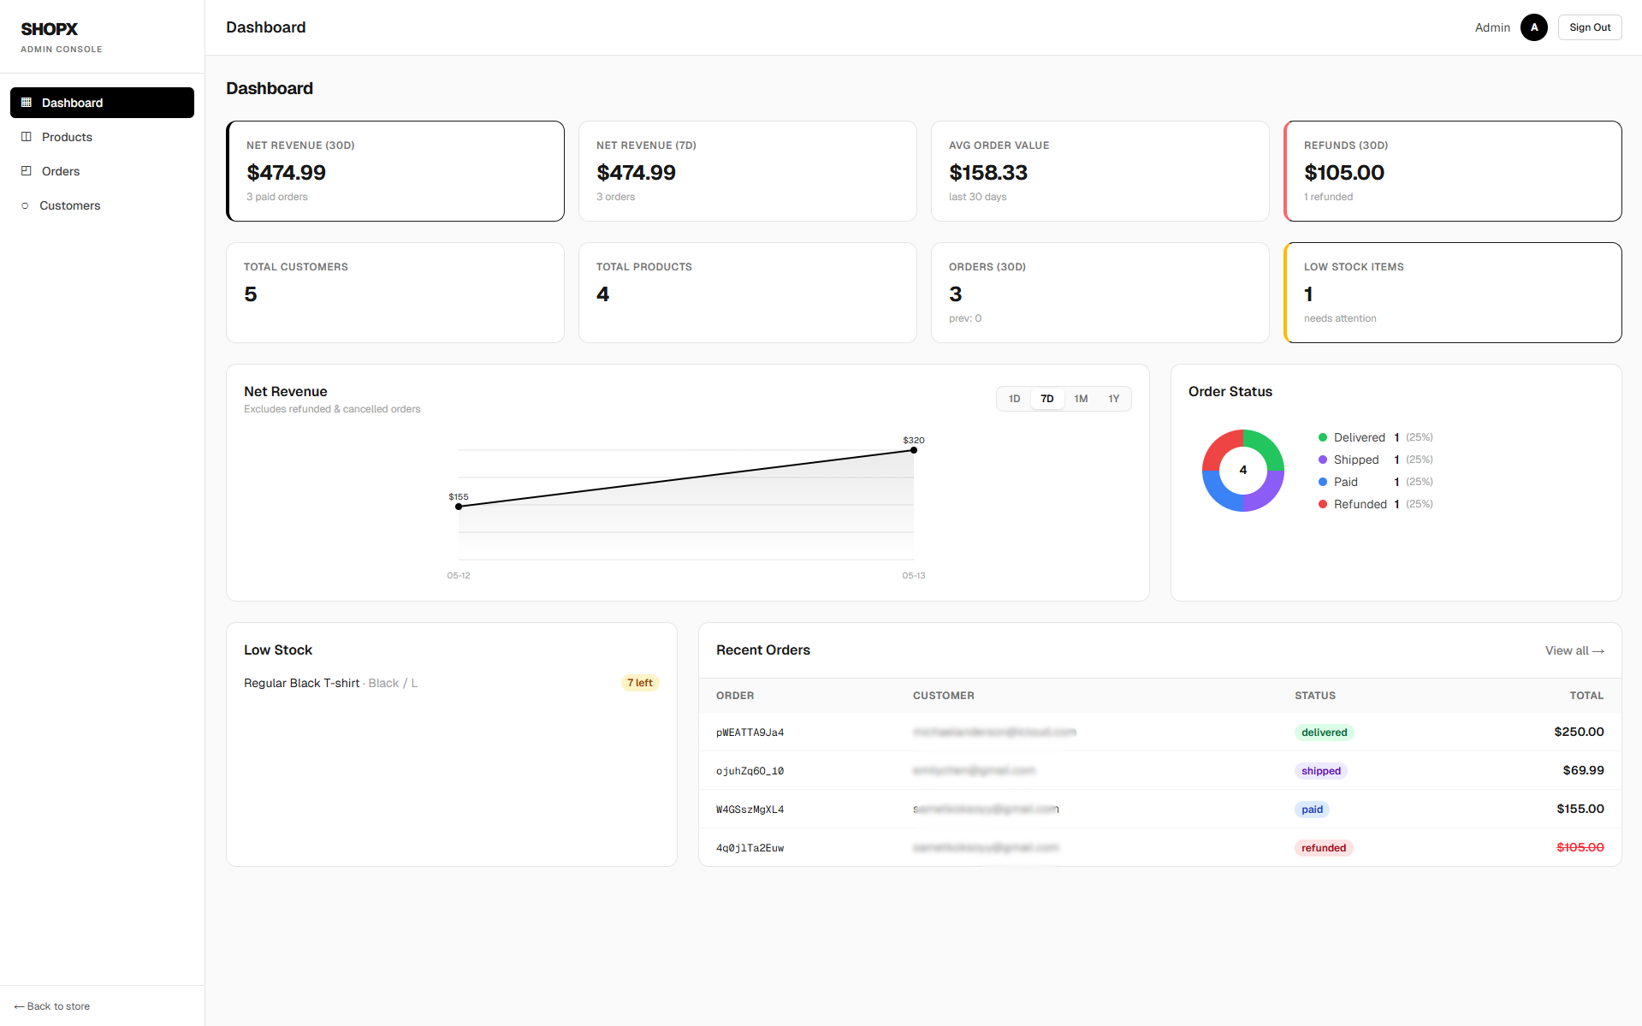
Task: Click the Low Stock Items card
Action: click(x=1453, y=293)
